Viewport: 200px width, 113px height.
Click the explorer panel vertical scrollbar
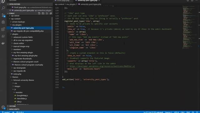pyautogui.click(x=52, y=31)
